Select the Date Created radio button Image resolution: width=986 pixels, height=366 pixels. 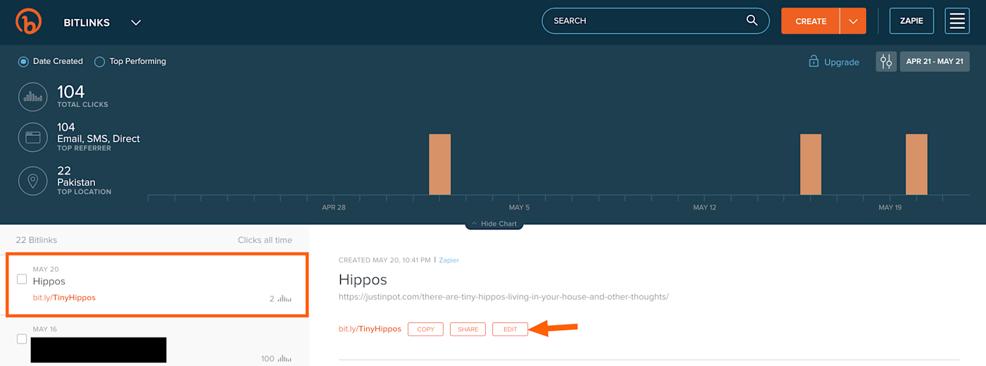pos(23,61)
